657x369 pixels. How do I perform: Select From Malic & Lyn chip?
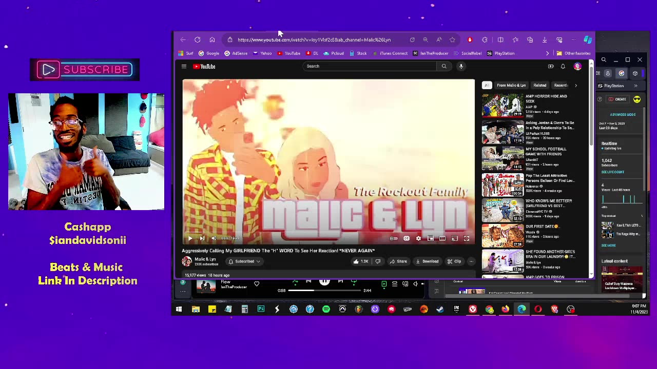click(511, 85)
